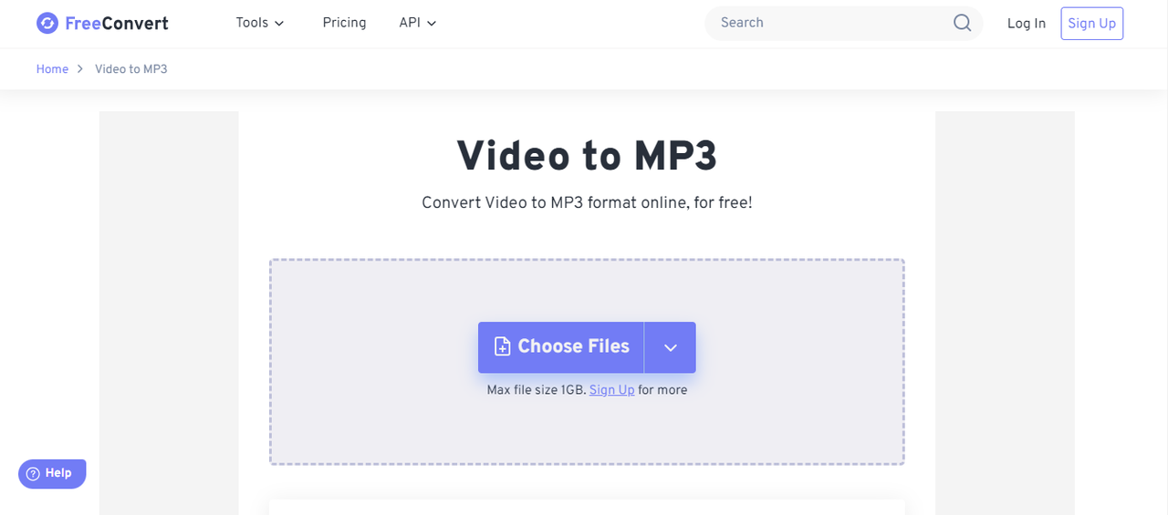Click the 'Convert Video to MP3 format online' subtitle
This screenshot has height=515, width=1168.
point(587,202)
